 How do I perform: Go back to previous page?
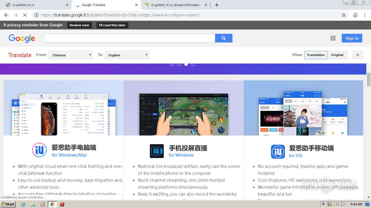click(x=7, y=15)
